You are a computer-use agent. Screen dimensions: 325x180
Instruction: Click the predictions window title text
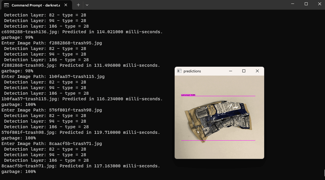192,71
